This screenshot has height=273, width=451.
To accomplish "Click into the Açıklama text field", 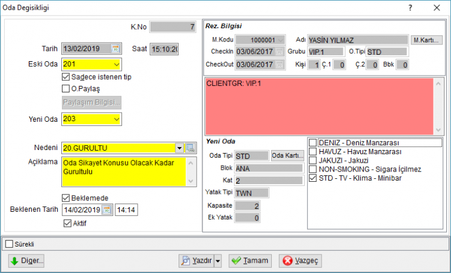I will tap(124, 172).
